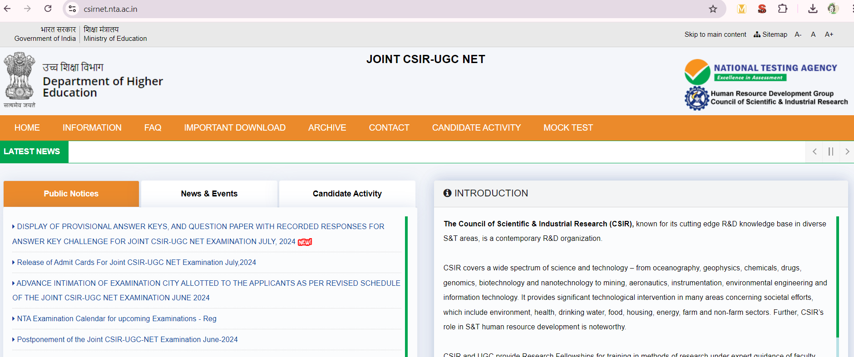The height and width of the screenshot is (357, 854).
Task: Click the INTRODUCTION info icon
Action: [x=447, y=193]
